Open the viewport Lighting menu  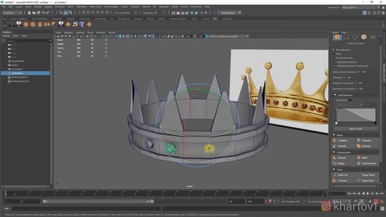80,33
